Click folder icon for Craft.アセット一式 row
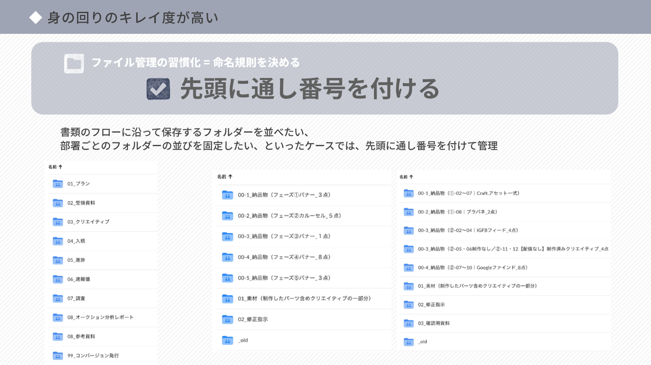Viewport: 651px width, 365px height. coord(409,193)
